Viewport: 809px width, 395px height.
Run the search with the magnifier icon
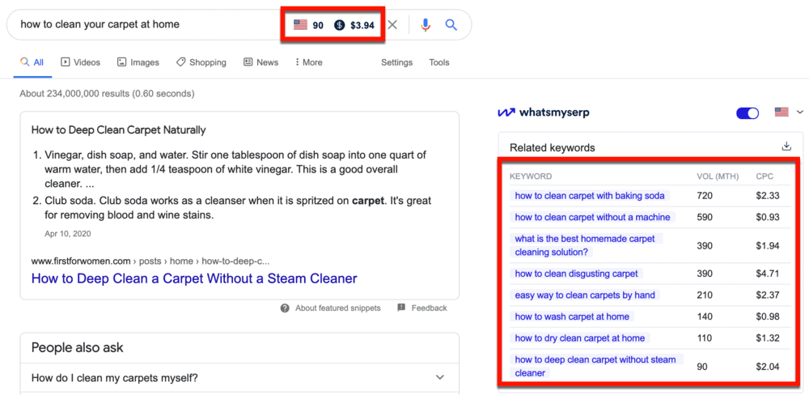[451, 25]
